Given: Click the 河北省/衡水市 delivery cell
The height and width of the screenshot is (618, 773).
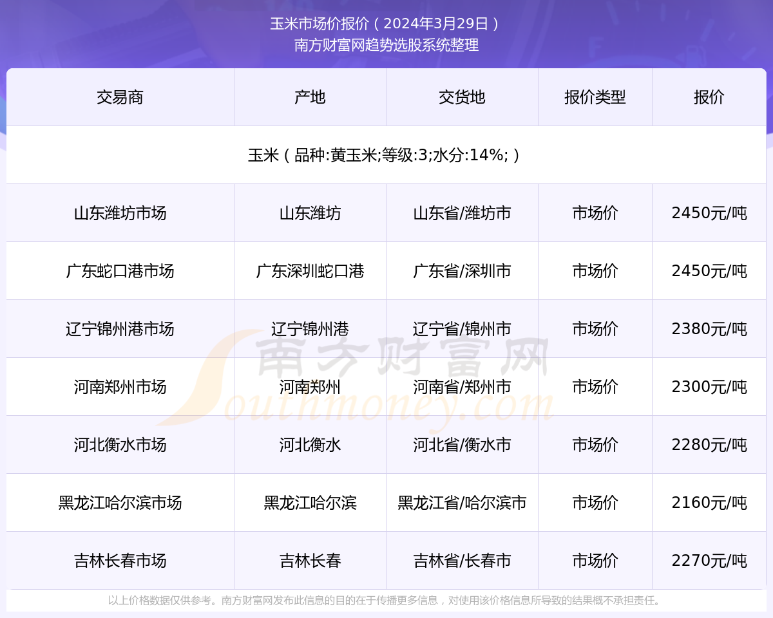Looking at the screenshot, I should click(x=462, y=445).
